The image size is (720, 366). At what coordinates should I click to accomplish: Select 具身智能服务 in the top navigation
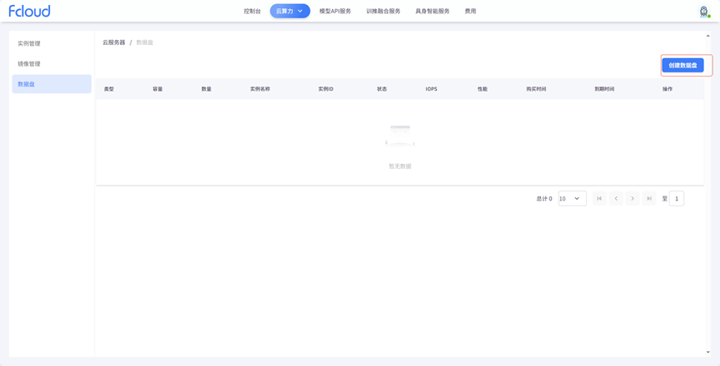tap(432, 12)
